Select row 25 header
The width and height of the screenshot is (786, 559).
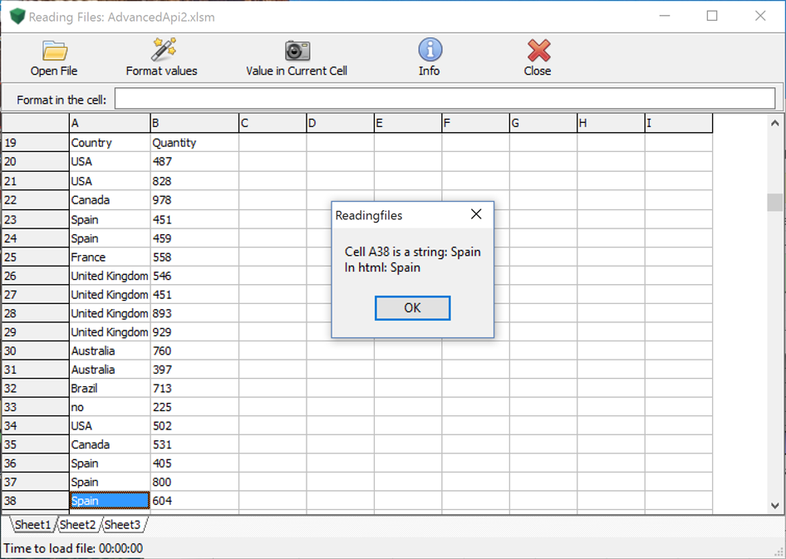tap(35, 257)
